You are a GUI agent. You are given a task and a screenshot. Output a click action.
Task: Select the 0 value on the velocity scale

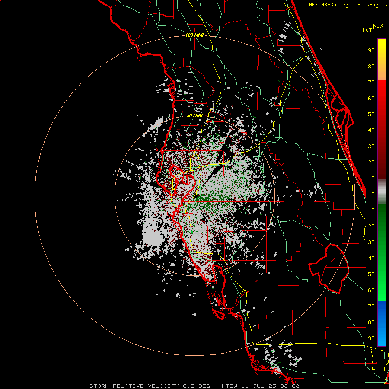373,194
